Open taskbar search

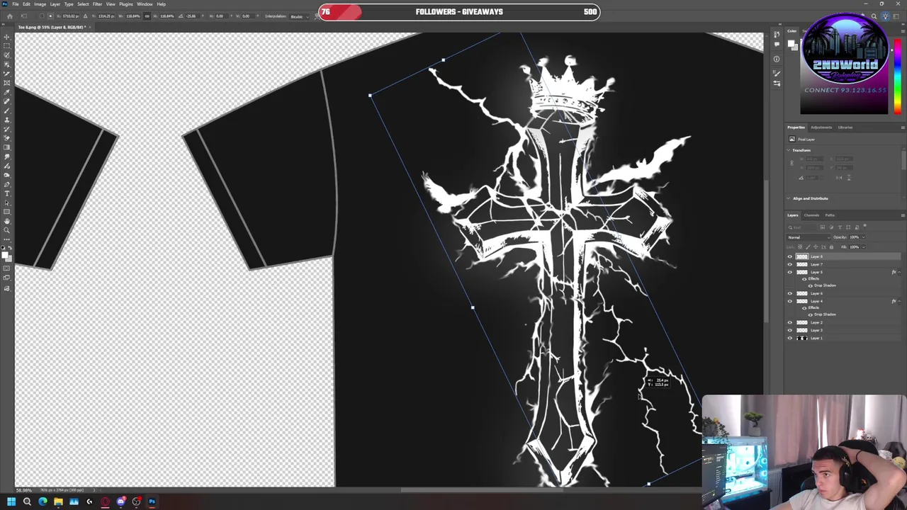pyautogui.click(x=27, y=501)
